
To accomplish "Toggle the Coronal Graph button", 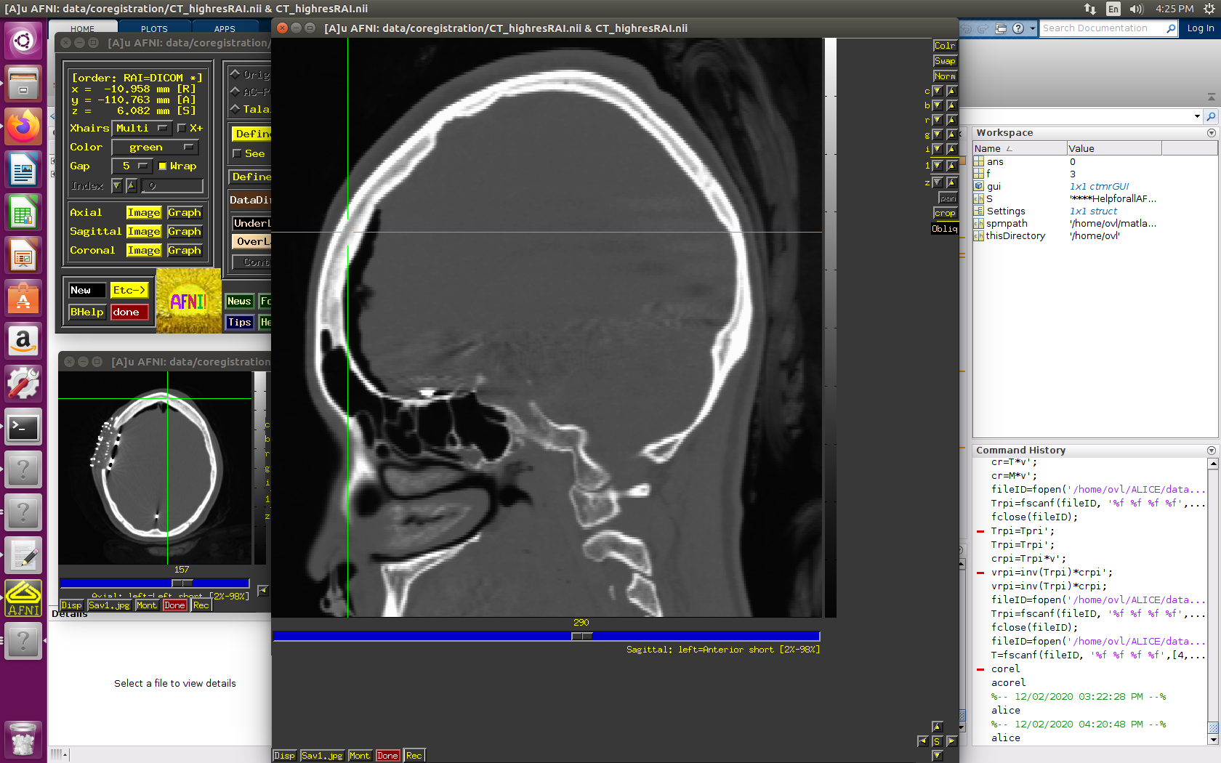I will [x=185, y=250].
